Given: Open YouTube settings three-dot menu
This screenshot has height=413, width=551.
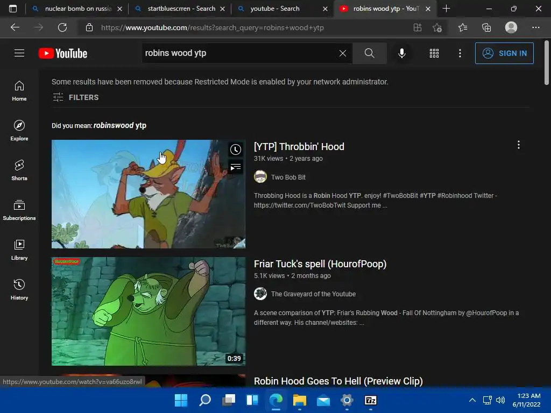Looking at the screenshot, I should pyautogui.click(x=460, y=53).
